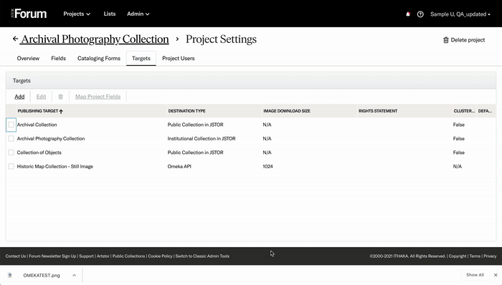The height and width of the screenshot is (285, 502).
Task: Open the help question mark icon
Action: (420, 14)
